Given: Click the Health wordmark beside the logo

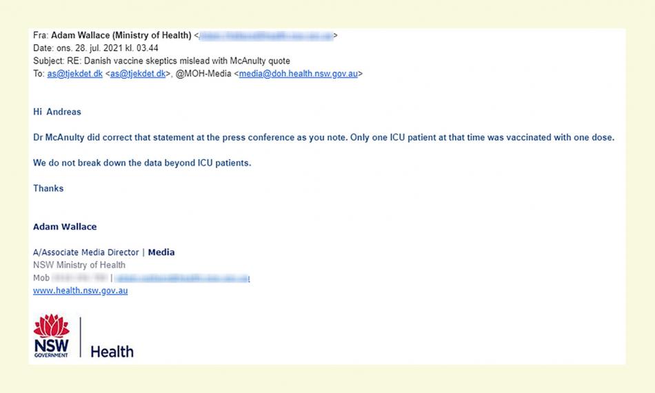Looking at the screenshot, I should [112, 352].
